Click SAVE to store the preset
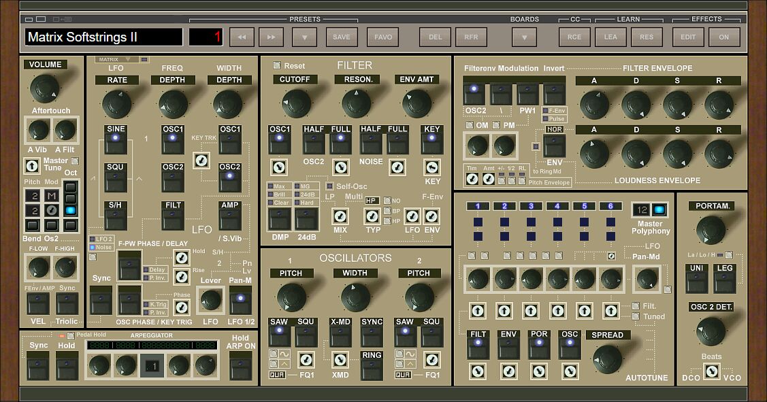The height and width of the screenshot is (402, 767). (341, 37)
